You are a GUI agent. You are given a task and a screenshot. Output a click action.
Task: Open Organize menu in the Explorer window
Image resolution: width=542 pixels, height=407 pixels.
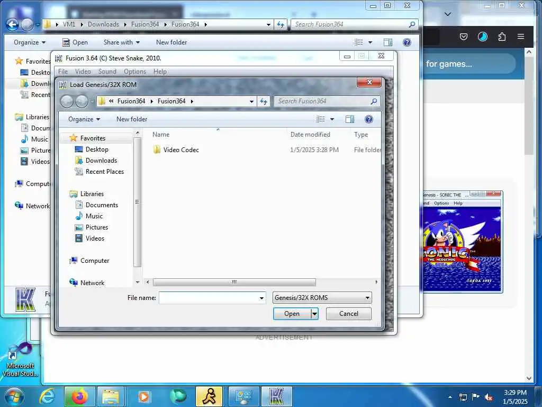tap(30, 42)
